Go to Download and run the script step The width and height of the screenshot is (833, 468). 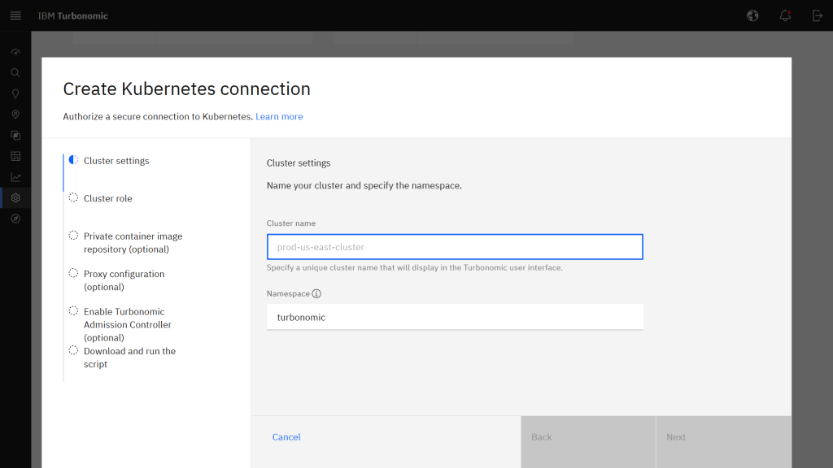[x=129, y=357]
